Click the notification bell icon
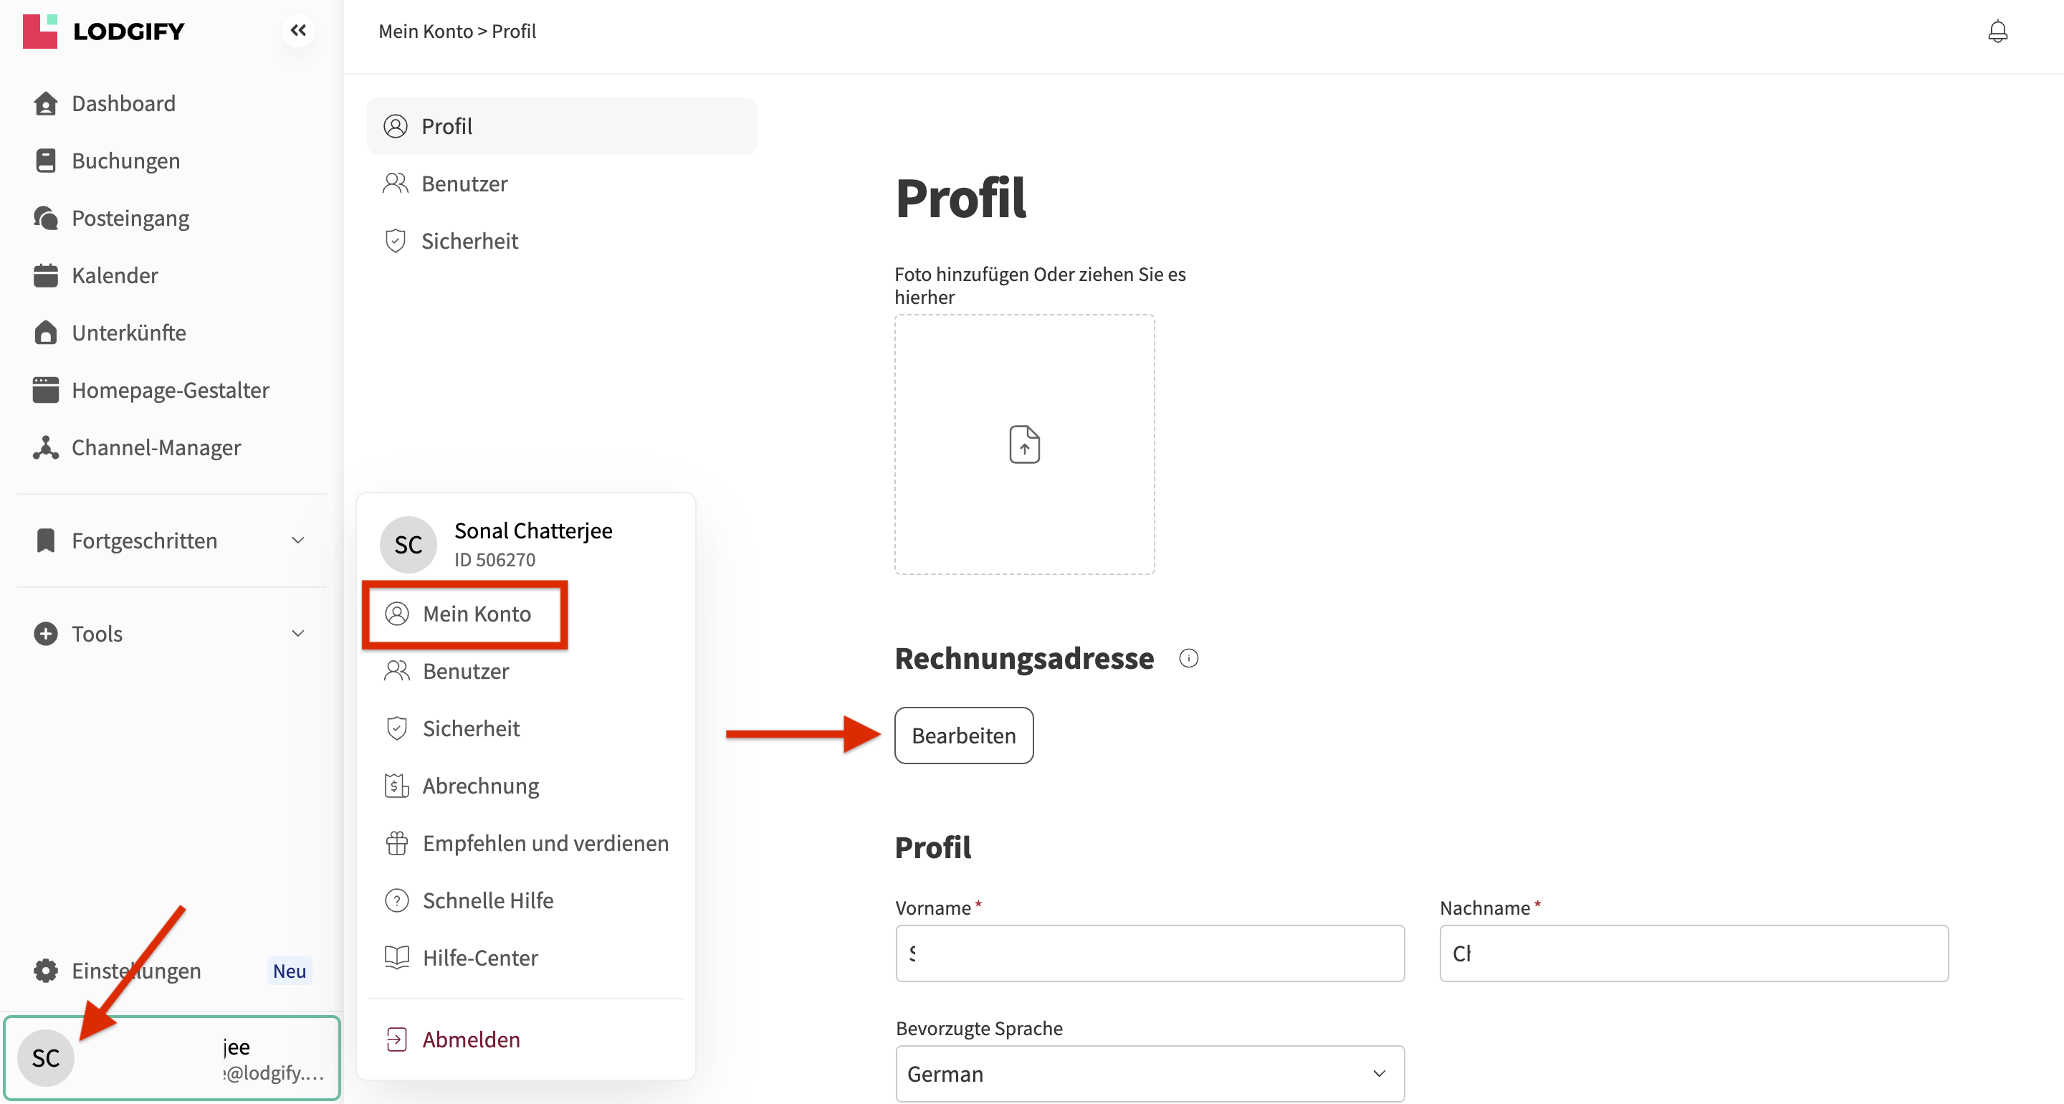2064x1104 pixels. tap(1997, 32)
